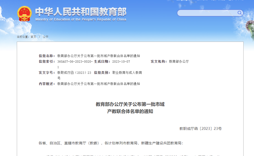The width and height of the screenshot is (254, 156).
Task: Click the search magnifier icon
Action: [239, 13]
